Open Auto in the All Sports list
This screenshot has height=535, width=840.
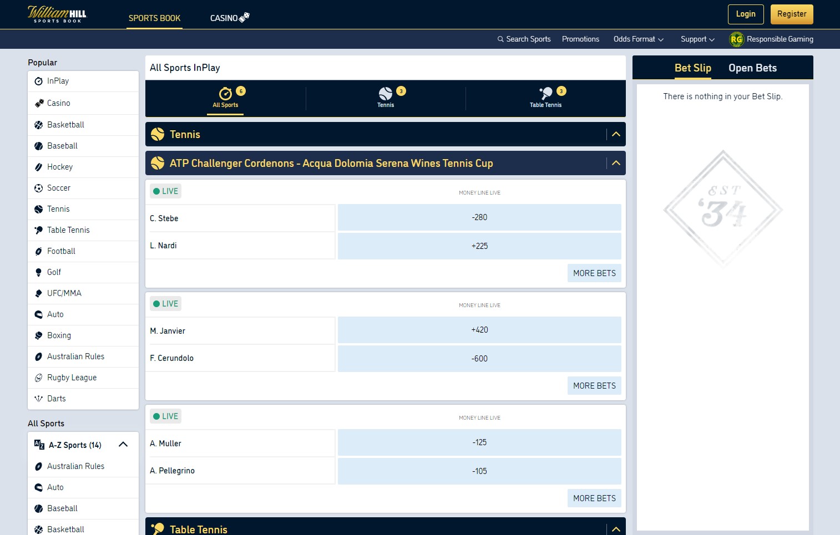(x=83, y=488)
